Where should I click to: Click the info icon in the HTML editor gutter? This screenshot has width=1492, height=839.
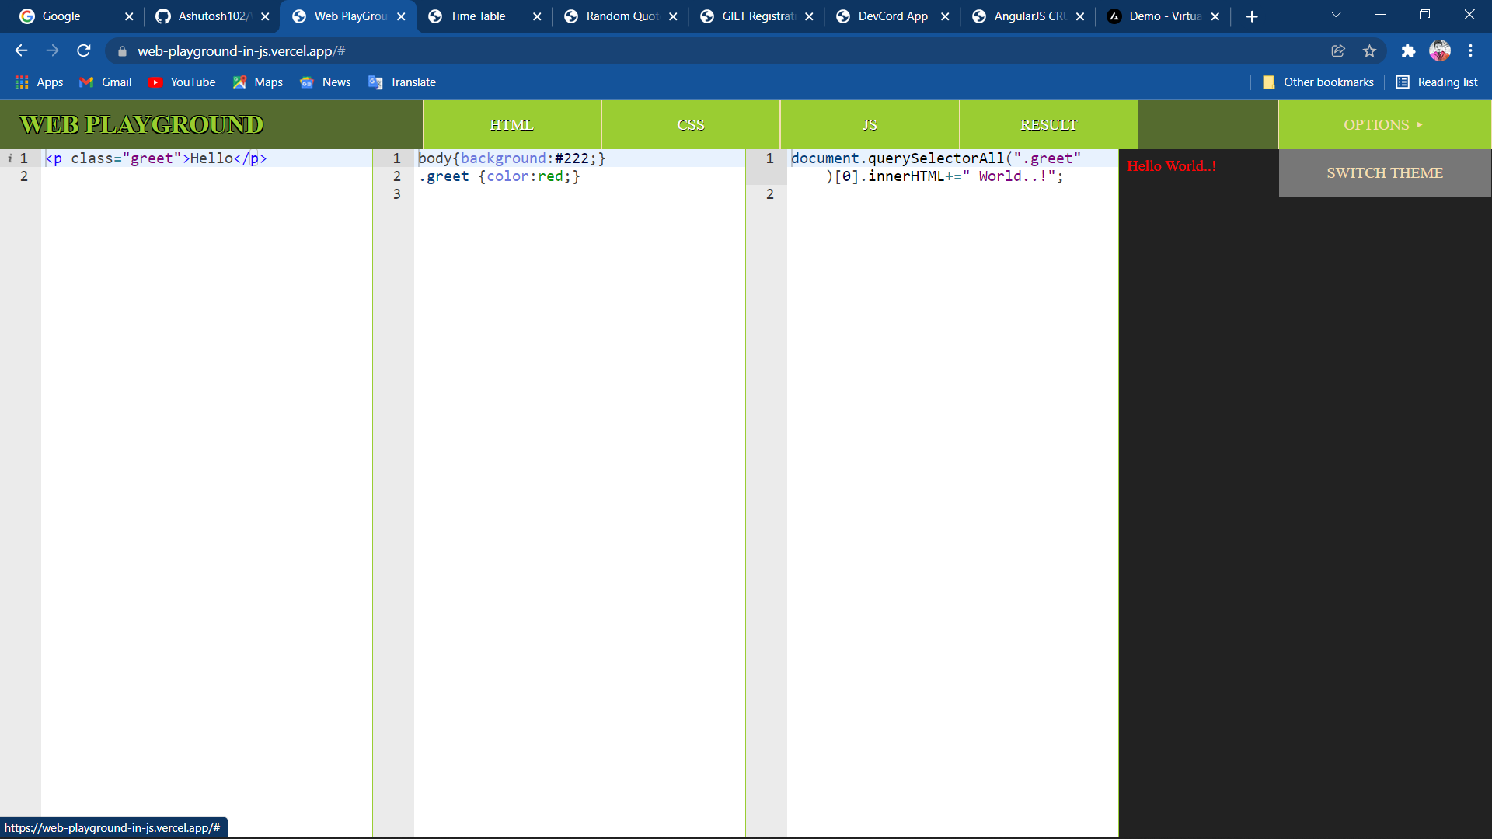click(10, 158)
